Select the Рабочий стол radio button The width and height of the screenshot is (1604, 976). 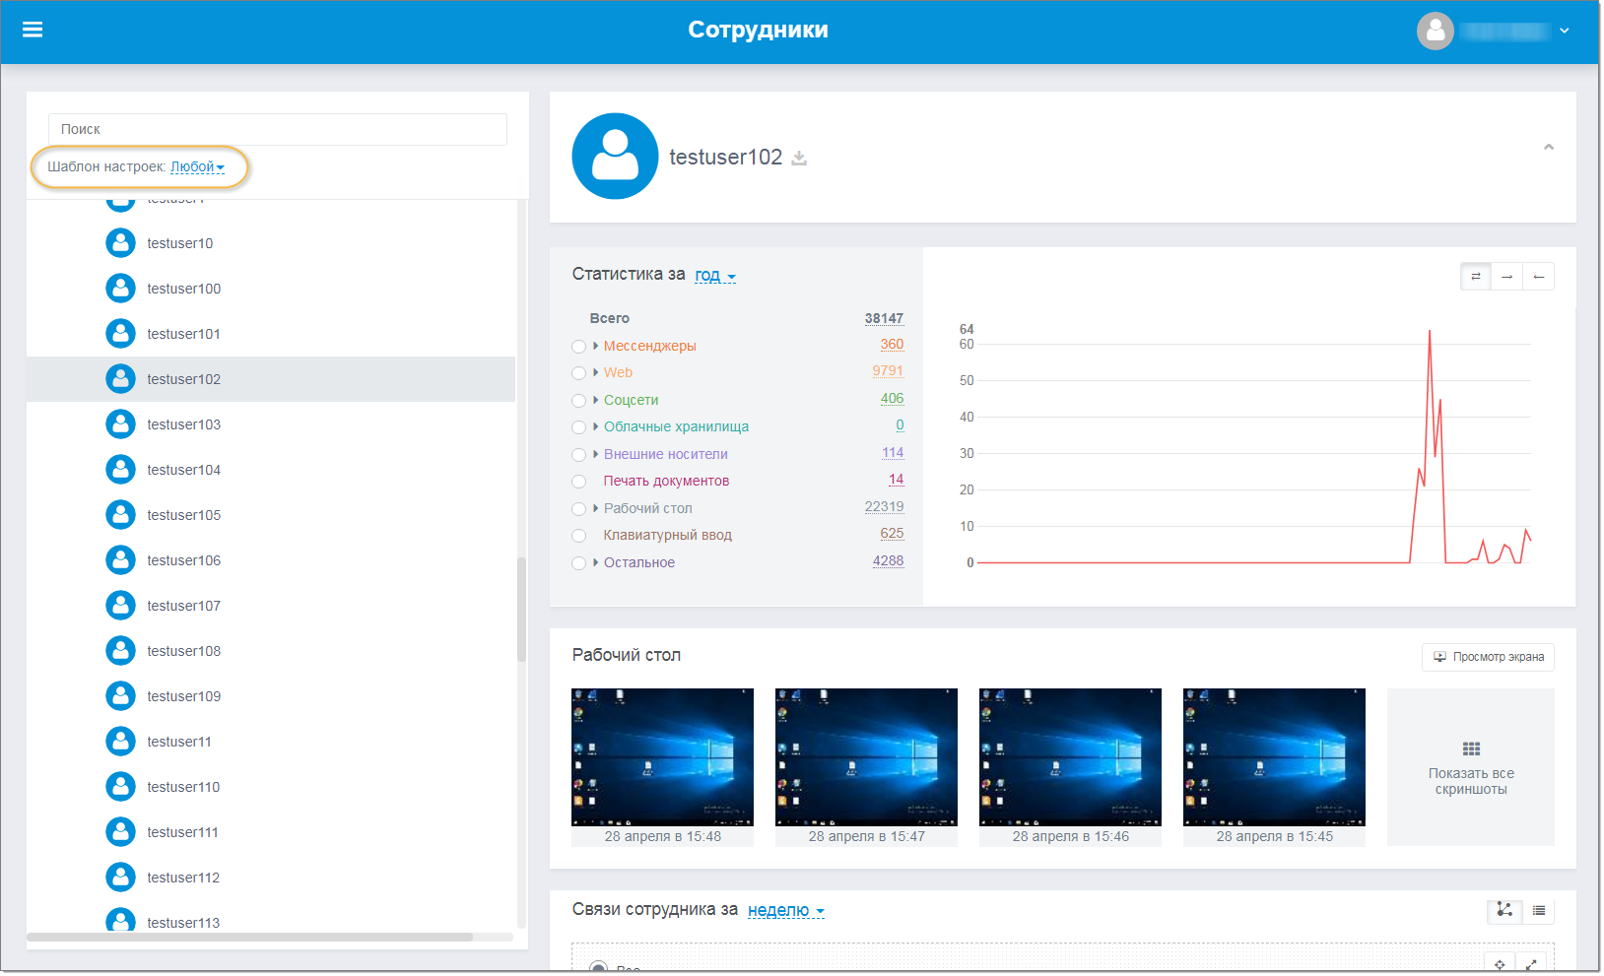(578, 509)
